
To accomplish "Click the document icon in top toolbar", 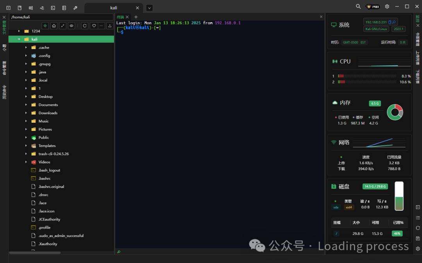I will pos(20,8).
